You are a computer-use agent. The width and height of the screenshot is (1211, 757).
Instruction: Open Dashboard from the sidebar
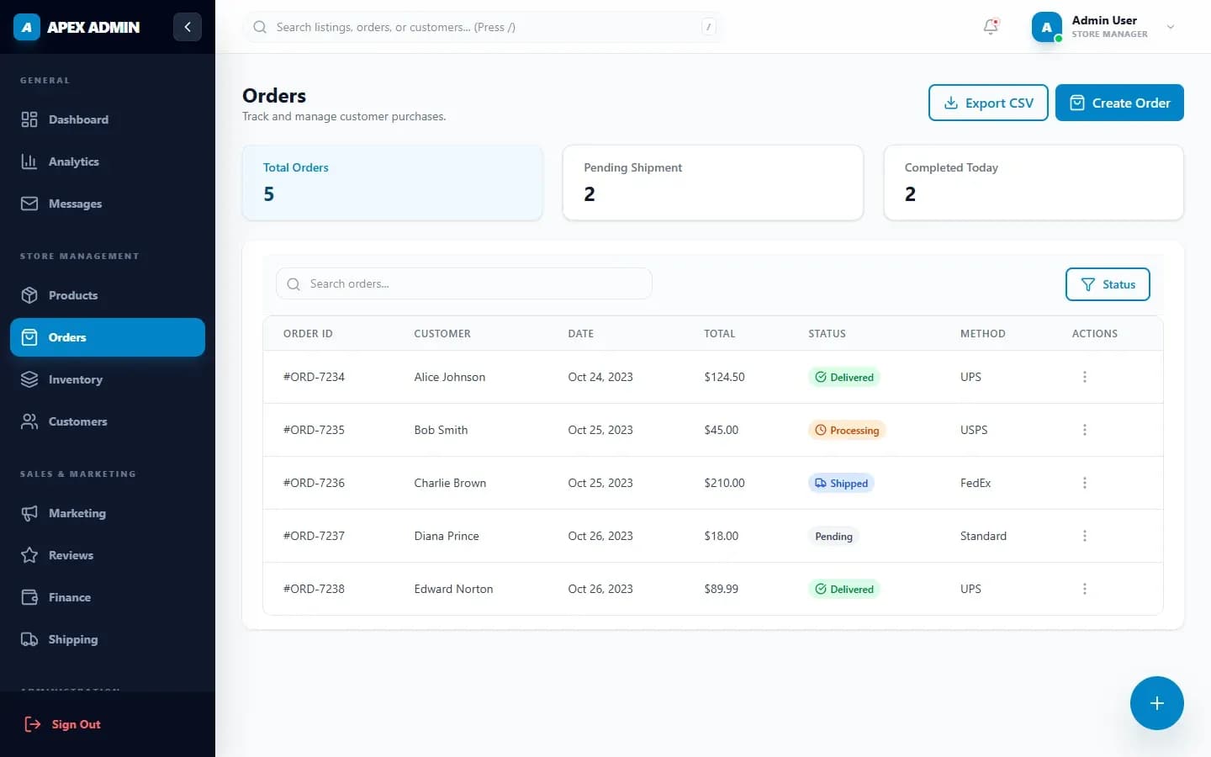pos(108,119)
